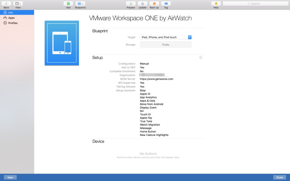Click the Back toolbar icon
This screenshot has height=181, width=290.
pos(6,4)
